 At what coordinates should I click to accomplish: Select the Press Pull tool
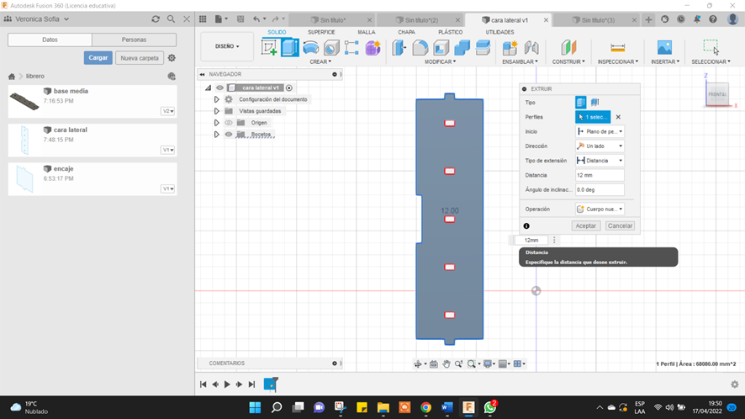(x=399, y=48)
